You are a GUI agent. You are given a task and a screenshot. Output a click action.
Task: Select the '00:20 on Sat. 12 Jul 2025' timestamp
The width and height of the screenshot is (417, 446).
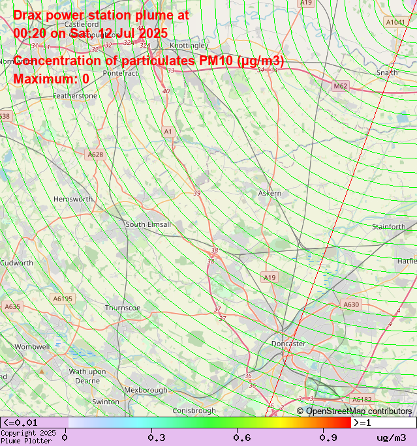coord(91,33)
